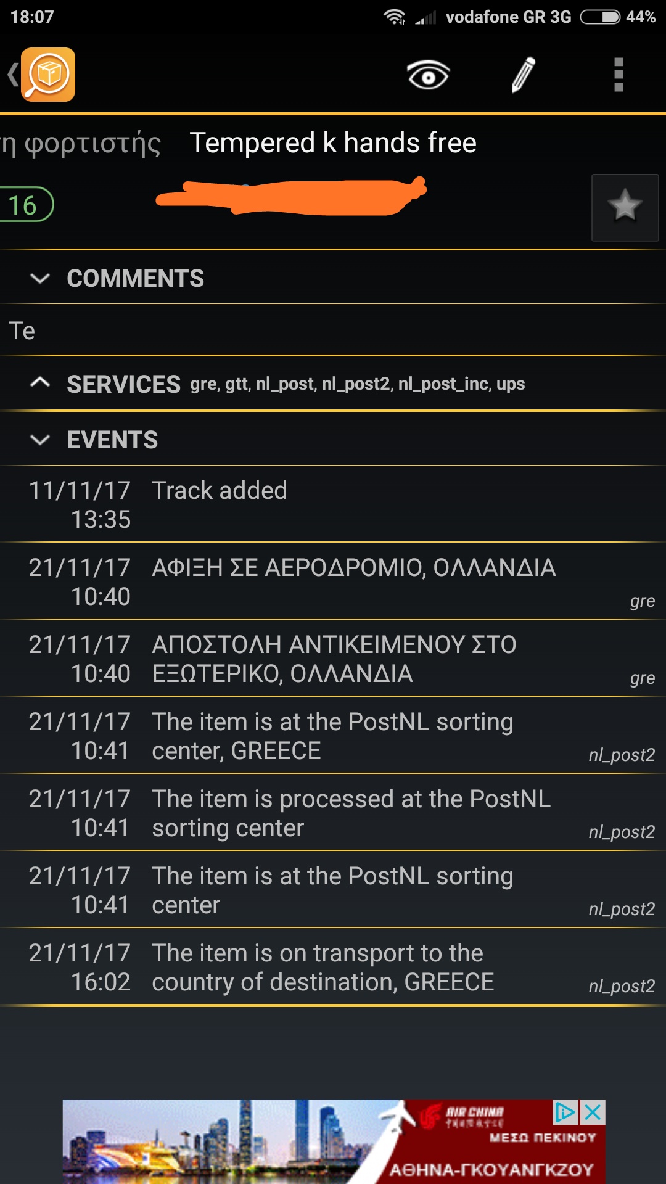Screen dimensions: 666x1184
Task: Toggle the favorite star button
Action: coord(625,207)
